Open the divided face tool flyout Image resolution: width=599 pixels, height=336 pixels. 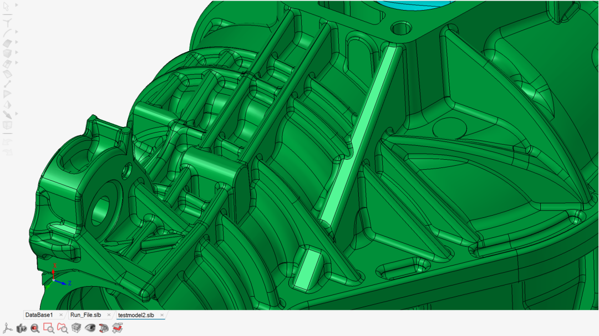pyautogui.click(x=17, y=62)
